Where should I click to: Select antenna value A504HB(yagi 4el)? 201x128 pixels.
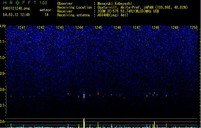click(113, 15)
